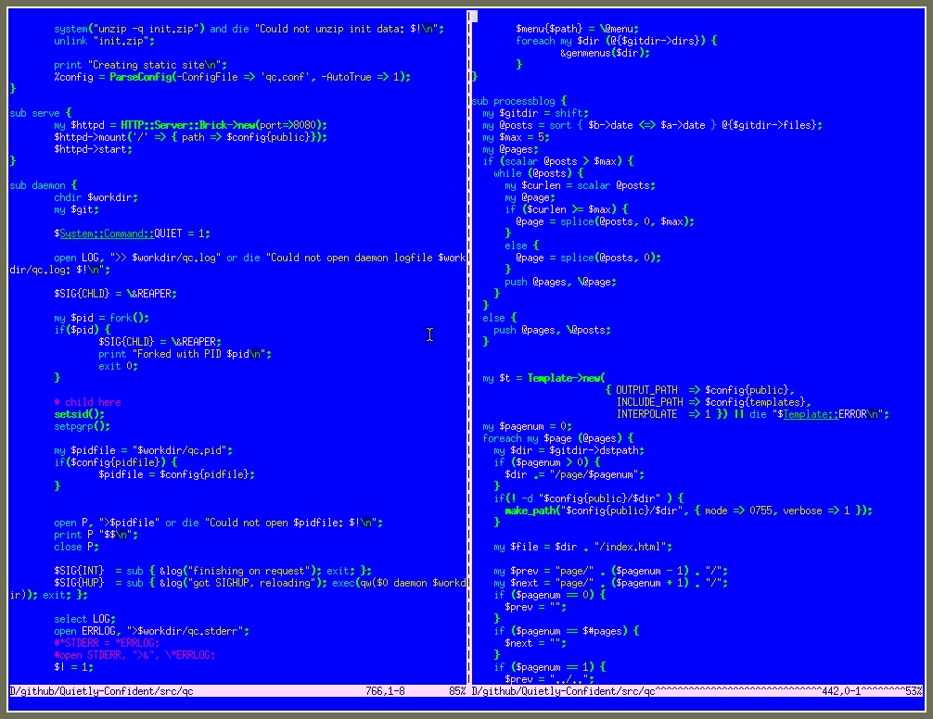Place cursor on 'ParseConfig' in the %config line
The height and width of the screenshot is (719, 933).
[x=141, y=77]
